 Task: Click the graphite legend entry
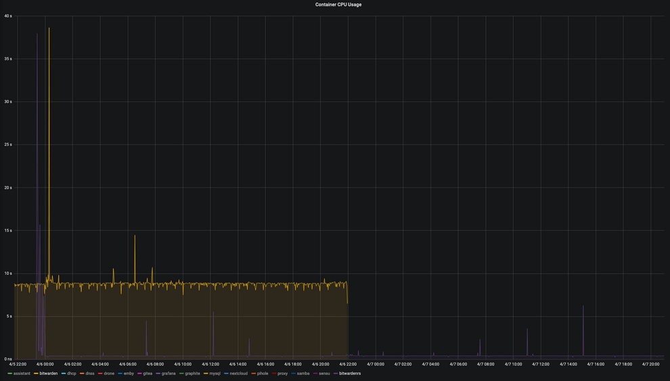pyautogui.click(x=192, y=374)
